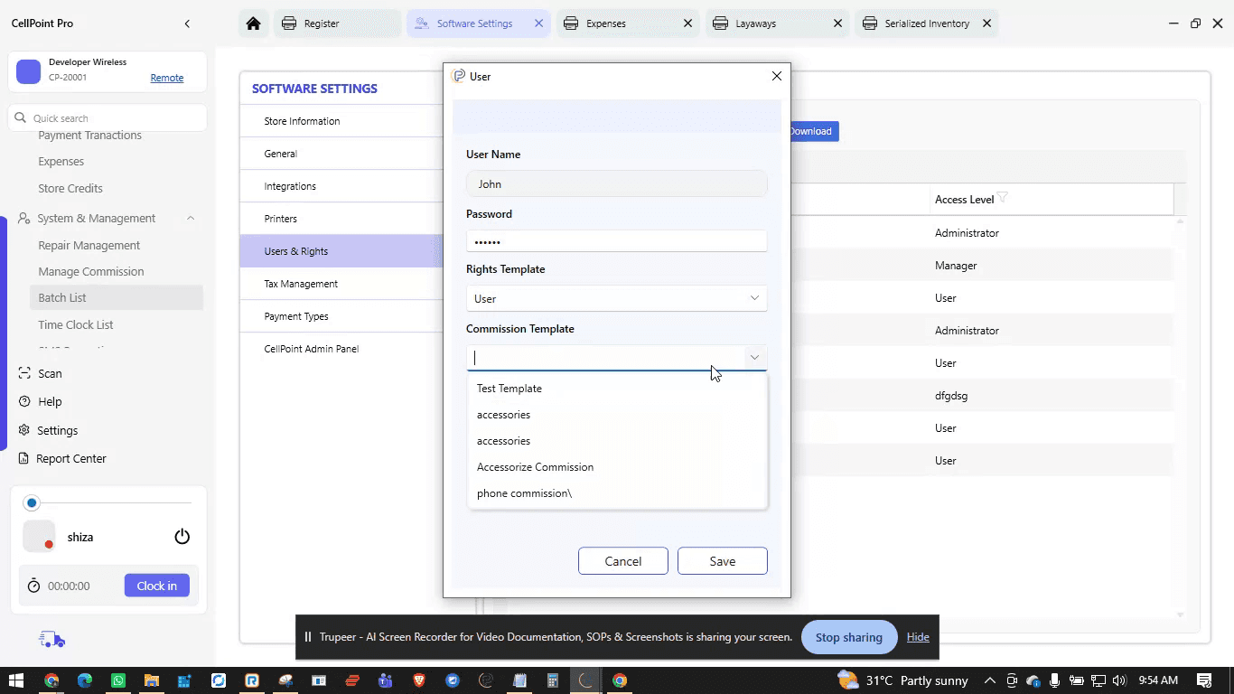Save the user in dialog
Image resolution: width=1234 pixels, height=694 pixels.
coord(723,561)
